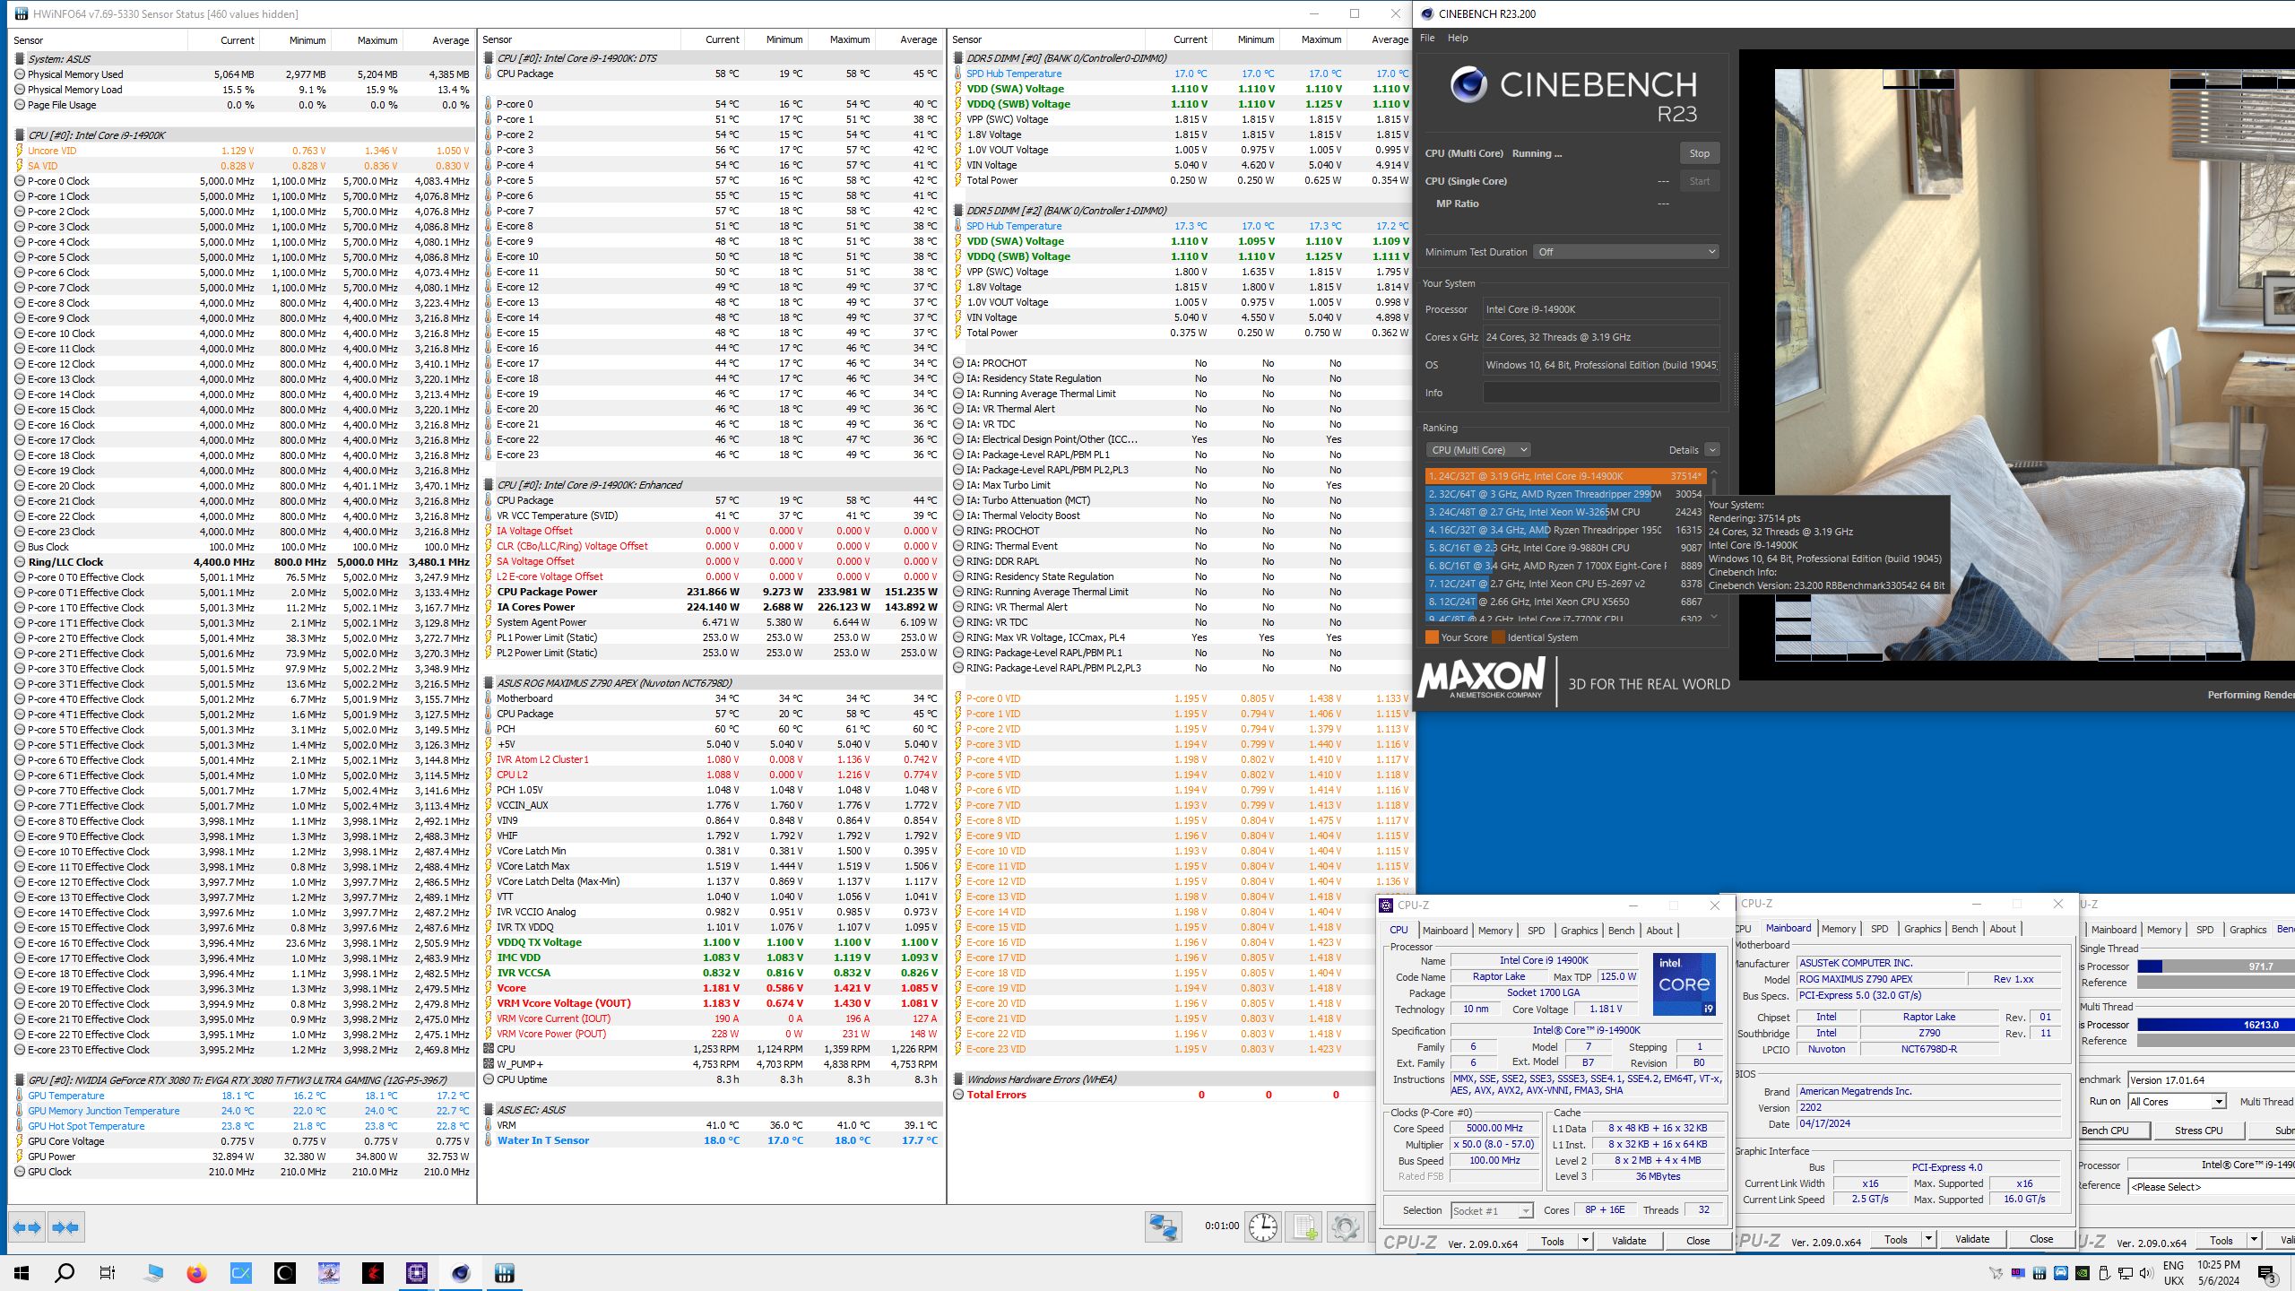This screenshot has width=2295, height=1291.
Task: Launch Firefox from taskbar
Action: [196, 1273]
